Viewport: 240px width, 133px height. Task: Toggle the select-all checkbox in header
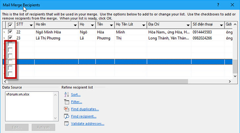pyautogui.click(x=10, y=25)
